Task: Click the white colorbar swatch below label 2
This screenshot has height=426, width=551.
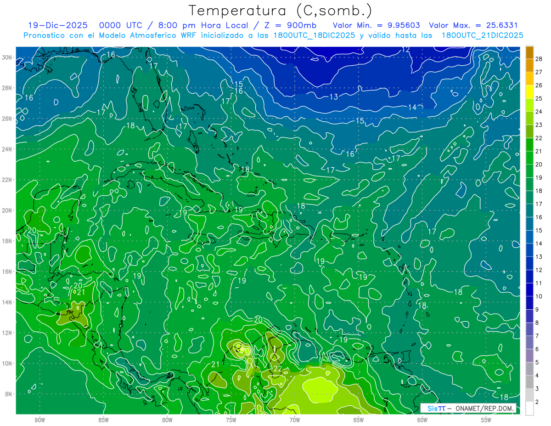Action: [x=529, y=409]
